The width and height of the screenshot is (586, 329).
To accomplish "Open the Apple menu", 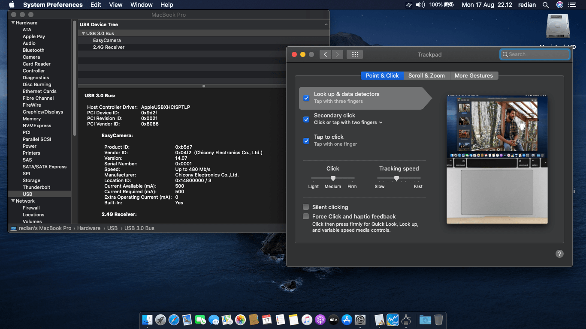I will (x=12, y=5).
